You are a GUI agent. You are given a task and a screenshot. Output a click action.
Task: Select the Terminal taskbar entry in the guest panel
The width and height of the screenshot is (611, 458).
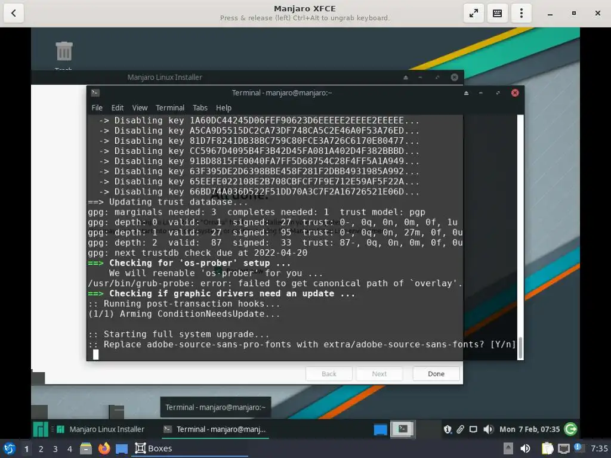pyautogui.click(x=215, y=429)
